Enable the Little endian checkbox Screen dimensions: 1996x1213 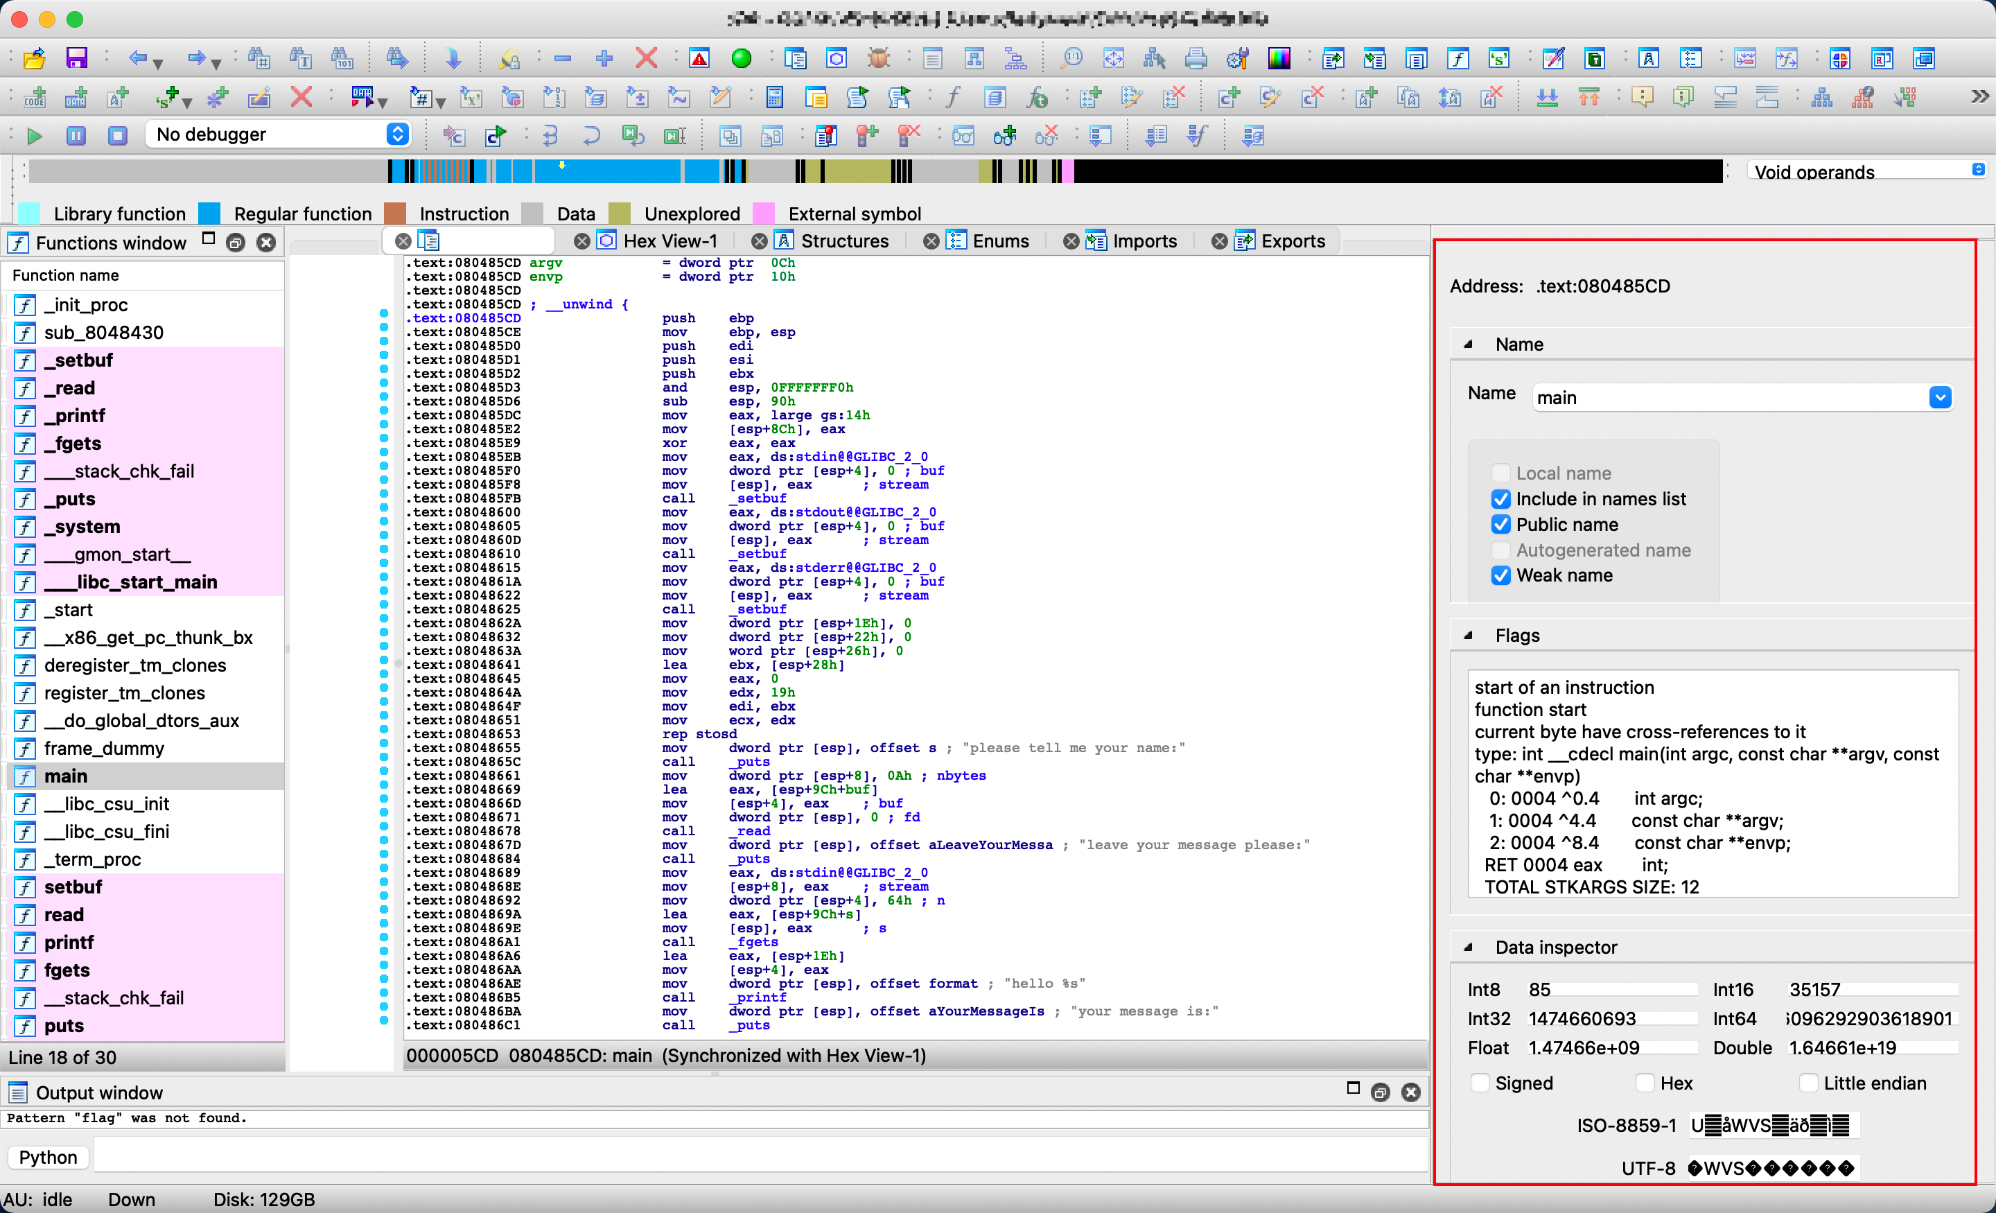(x=1808, y=1083)
